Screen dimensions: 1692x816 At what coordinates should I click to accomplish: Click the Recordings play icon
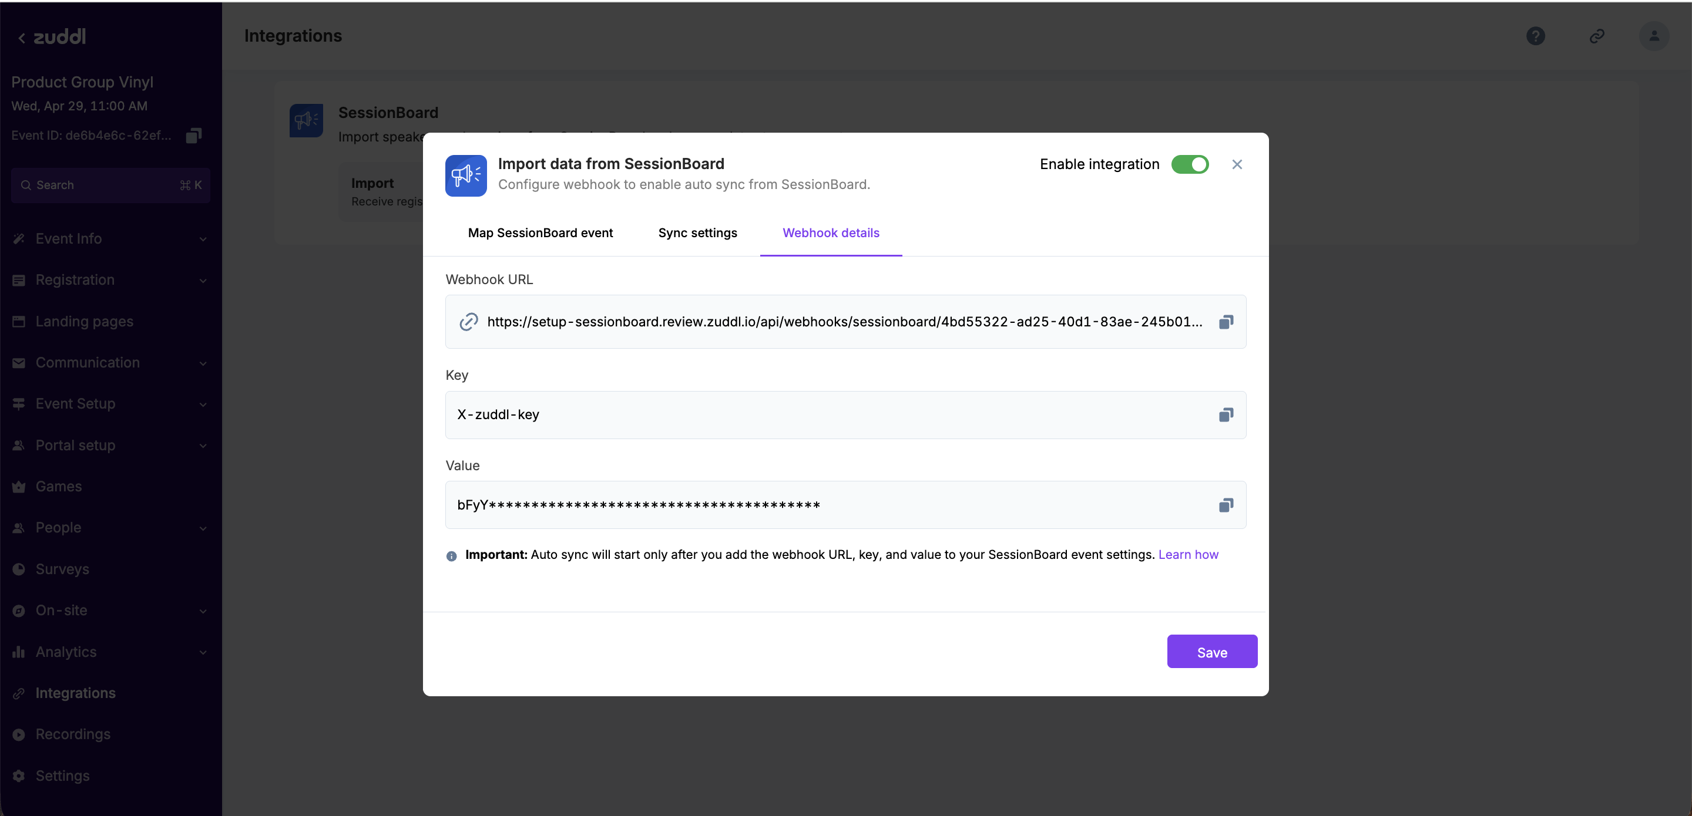point(18,734)
